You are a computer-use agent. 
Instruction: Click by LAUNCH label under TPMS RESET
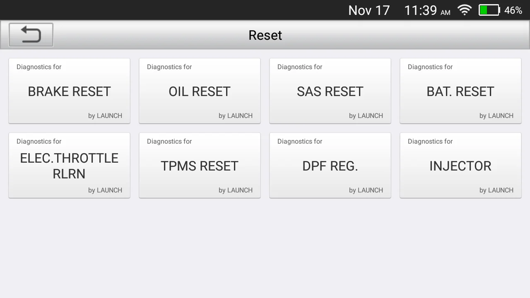point(236,190)
